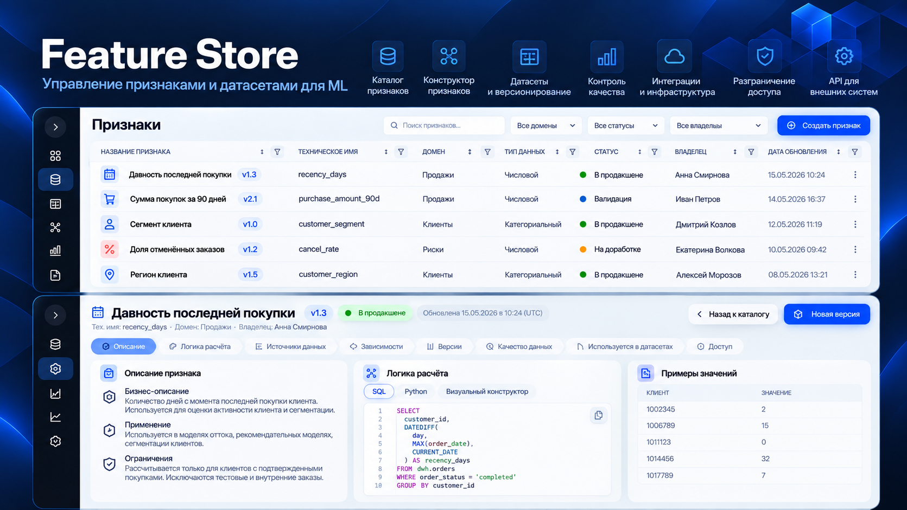Viewport: 907px width, 510px height.
Task: Select owner Екатерина Волкова cell
Action: tap(710, 250)
